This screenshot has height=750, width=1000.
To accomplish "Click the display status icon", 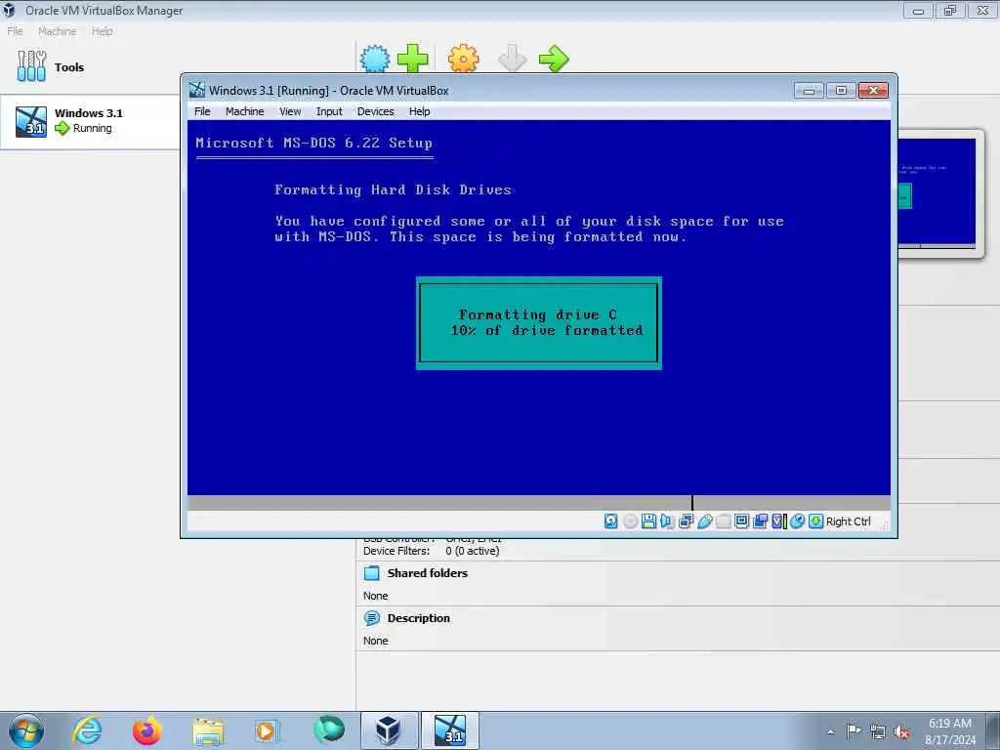I will point(742,521).
